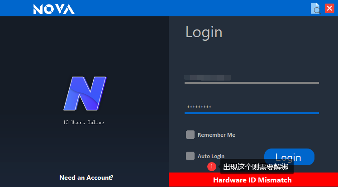Screen dimensions: 338x187
Task: Open the document search icon in title bar
Action: [x=316, y=9]
